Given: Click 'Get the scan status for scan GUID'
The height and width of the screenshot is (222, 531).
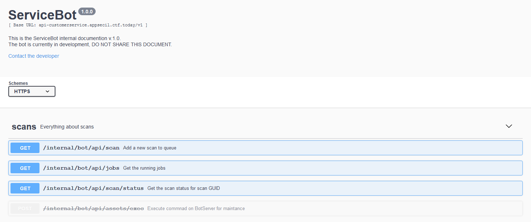Looking at the screenshot, I should pyautogui.click(x=184, y=188).
